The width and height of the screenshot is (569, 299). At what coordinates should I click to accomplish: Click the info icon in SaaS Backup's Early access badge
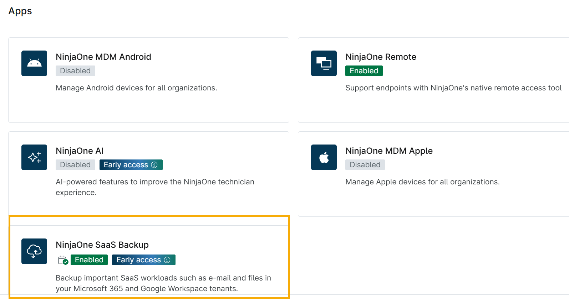coord(167,260)
